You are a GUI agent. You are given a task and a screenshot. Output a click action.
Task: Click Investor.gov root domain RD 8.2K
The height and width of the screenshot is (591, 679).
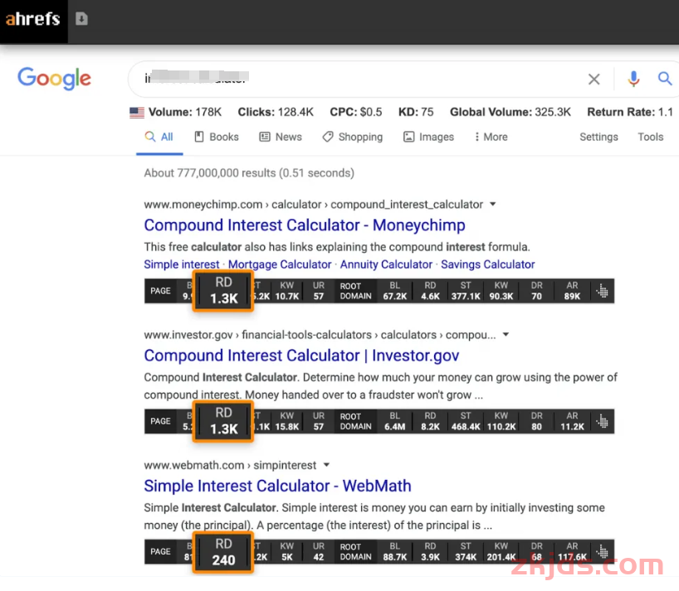tap(431, 427)
